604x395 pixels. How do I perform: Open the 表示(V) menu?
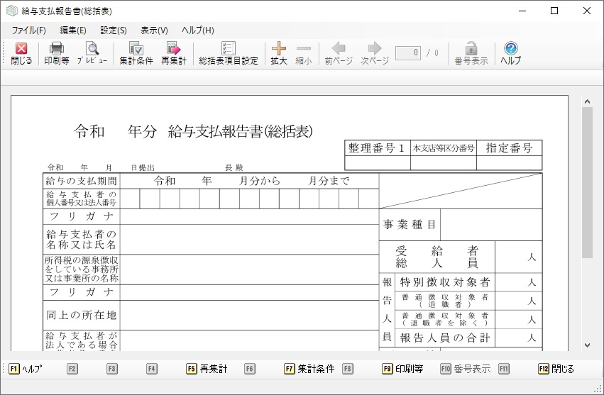(x=154, y=30)
